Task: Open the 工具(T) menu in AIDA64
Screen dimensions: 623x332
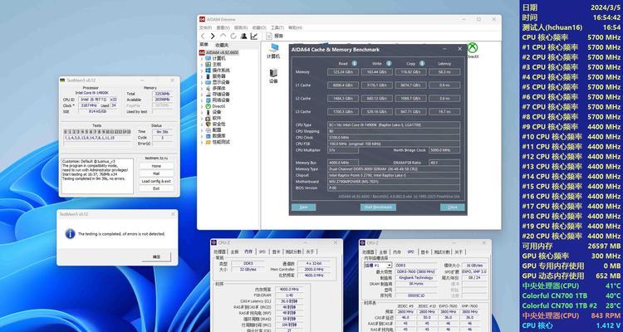Action: click(x=277, y=27)
